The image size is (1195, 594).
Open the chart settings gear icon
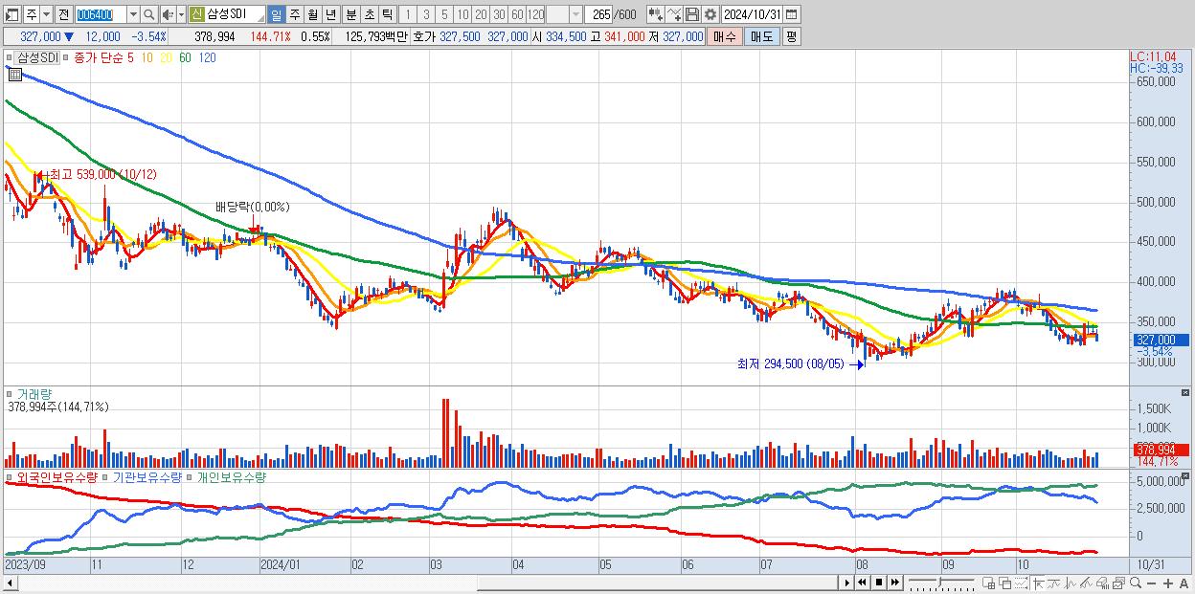coord(710,14)
